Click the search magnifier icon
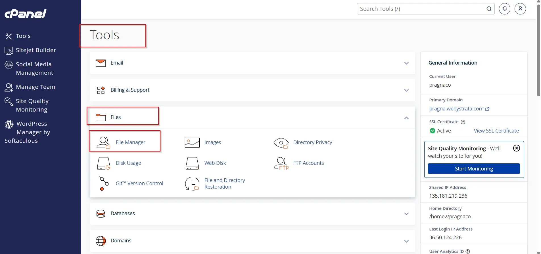 (x=489, y=9)
